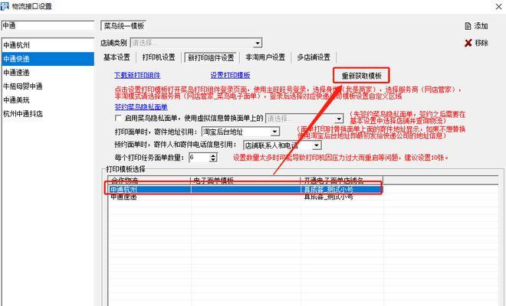The width and height of the screenshot is (506, 306).
Task: Increase the 每个打印任务面单数量 stepper
Action: click(x=213, y=155)
